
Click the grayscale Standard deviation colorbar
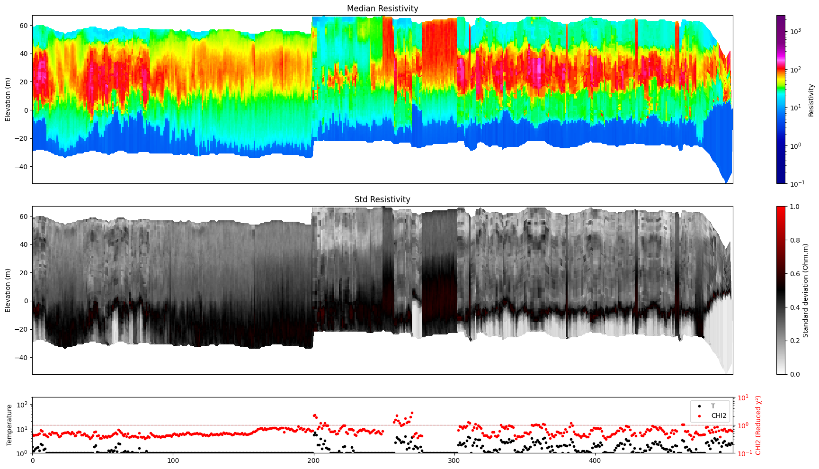click(x=781, y=290)
